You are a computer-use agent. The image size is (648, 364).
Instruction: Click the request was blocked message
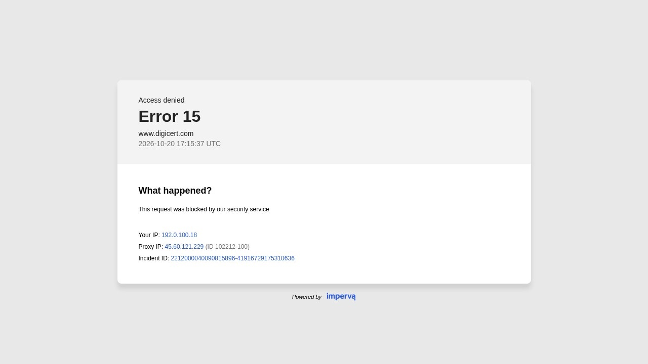point(204,209)
